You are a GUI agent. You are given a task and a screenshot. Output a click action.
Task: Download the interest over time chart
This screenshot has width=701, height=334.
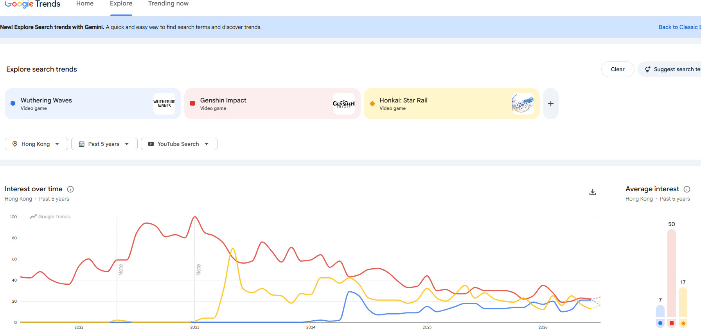[x=593, y=192]
